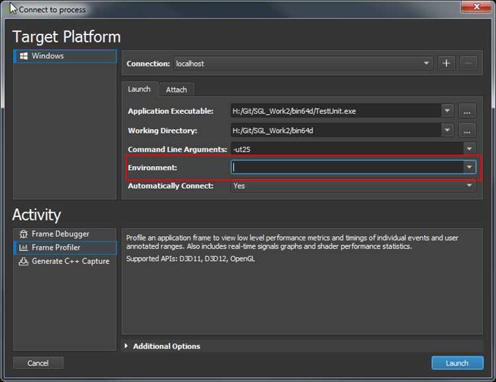Click the Frame Profiler chart icon
Screen dimensions: 496x382
click(x=23, y=248)
